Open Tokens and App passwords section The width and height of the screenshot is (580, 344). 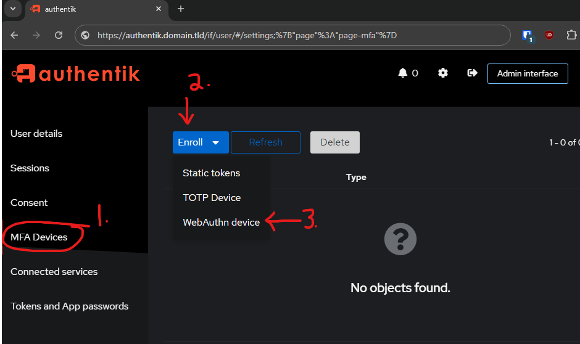pyautogui.click(x=70, y=306)
